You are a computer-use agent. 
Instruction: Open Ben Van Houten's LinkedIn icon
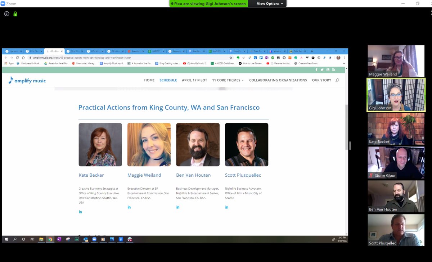point(178,207)
